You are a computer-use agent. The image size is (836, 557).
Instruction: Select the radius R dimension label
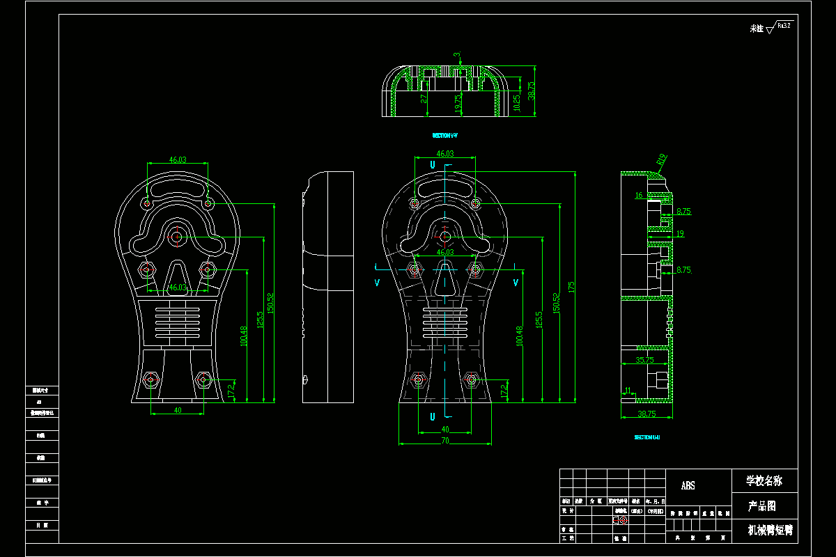661,158
